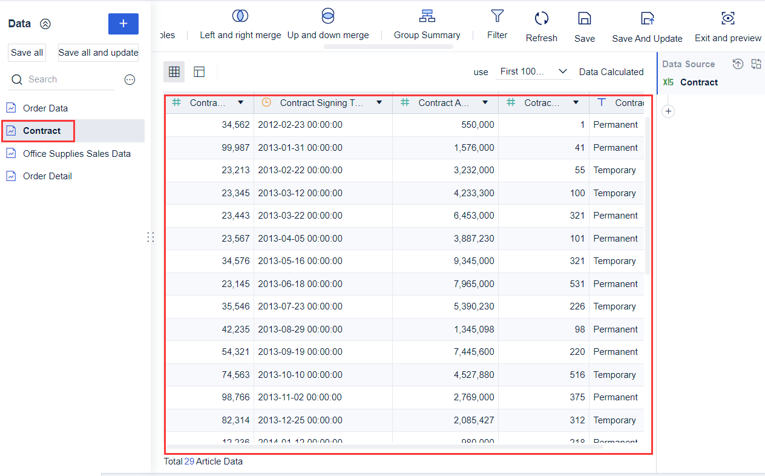Image resolution: width=765 pixels, height=476 pixels.
Task: Click the blue plus add data button
Action: click(123, 24)
